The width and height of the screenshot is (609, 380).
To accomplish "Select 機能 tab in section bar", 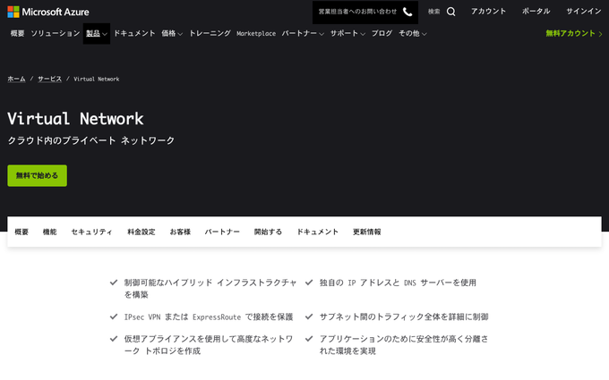I will pos(50,232).
